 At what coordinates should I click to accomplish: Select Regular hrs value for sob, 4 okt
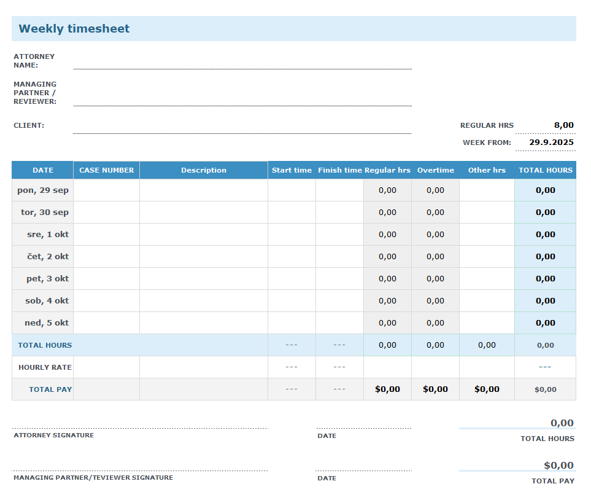(387, 301)
